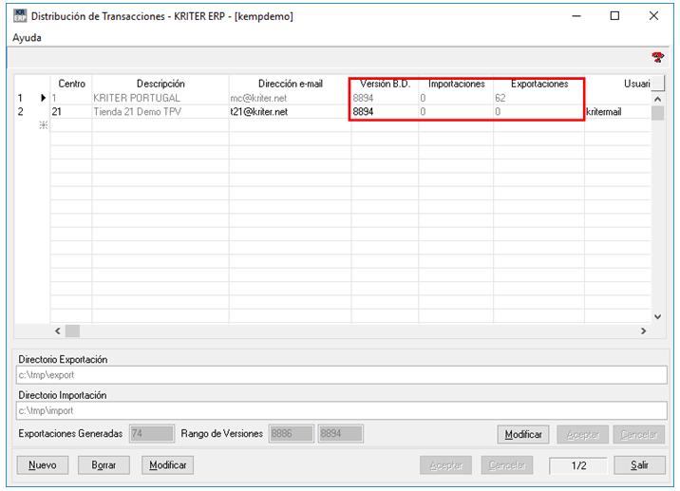
Task: Click the Exportaciones column header
Action: click(538, 84)
